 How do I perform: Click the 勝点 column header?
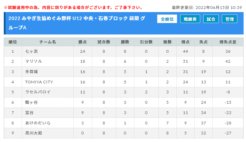click(83, 42)
